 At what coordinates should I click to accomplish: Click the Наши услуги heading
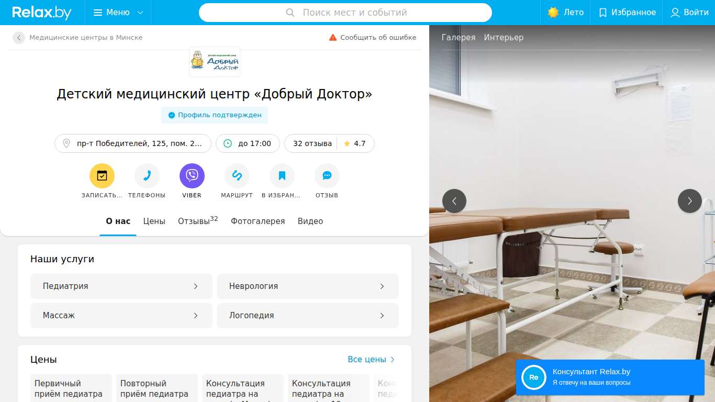pyautogui.click(x=62, y=259)
